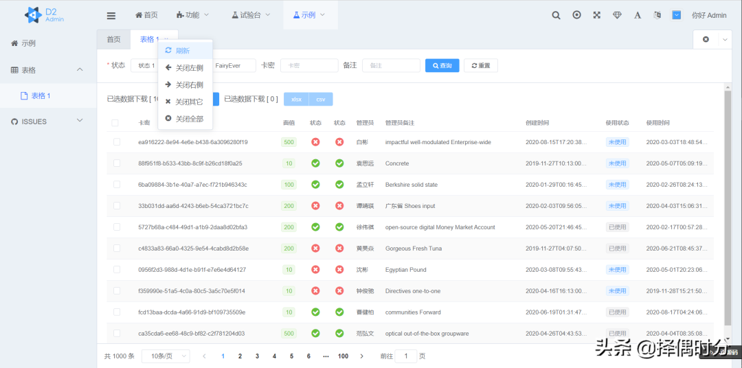Click the hamburger menu collapse icon

point(111,15)
